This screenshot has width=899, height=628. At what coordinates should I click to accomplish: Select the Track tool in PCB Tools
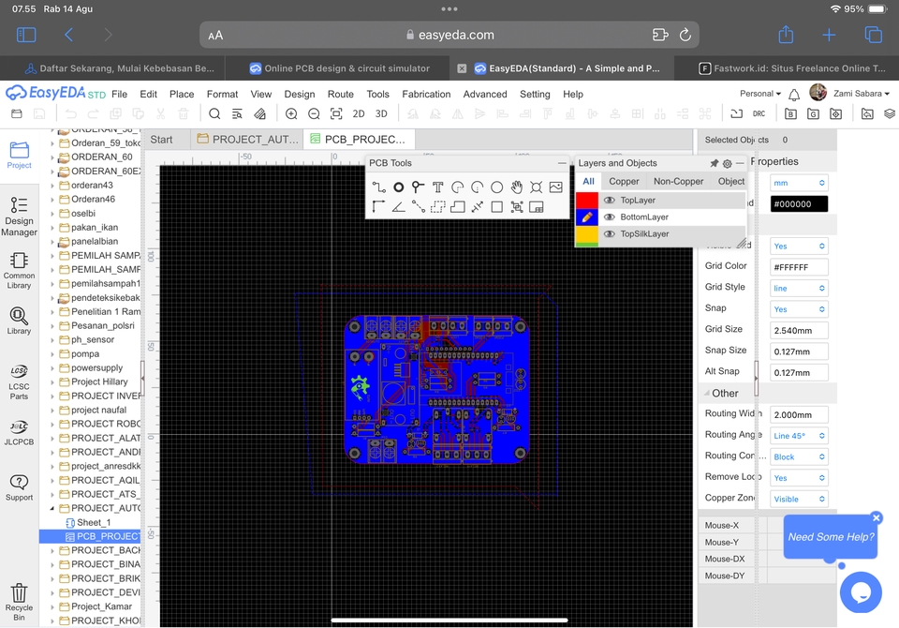coord(379,186)
